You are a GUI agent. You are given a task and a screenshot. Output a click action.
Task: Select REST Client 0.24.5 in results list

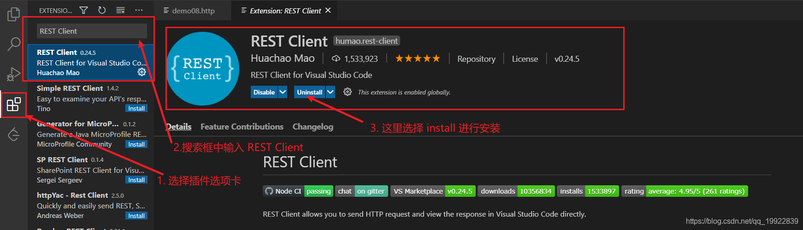91,62
